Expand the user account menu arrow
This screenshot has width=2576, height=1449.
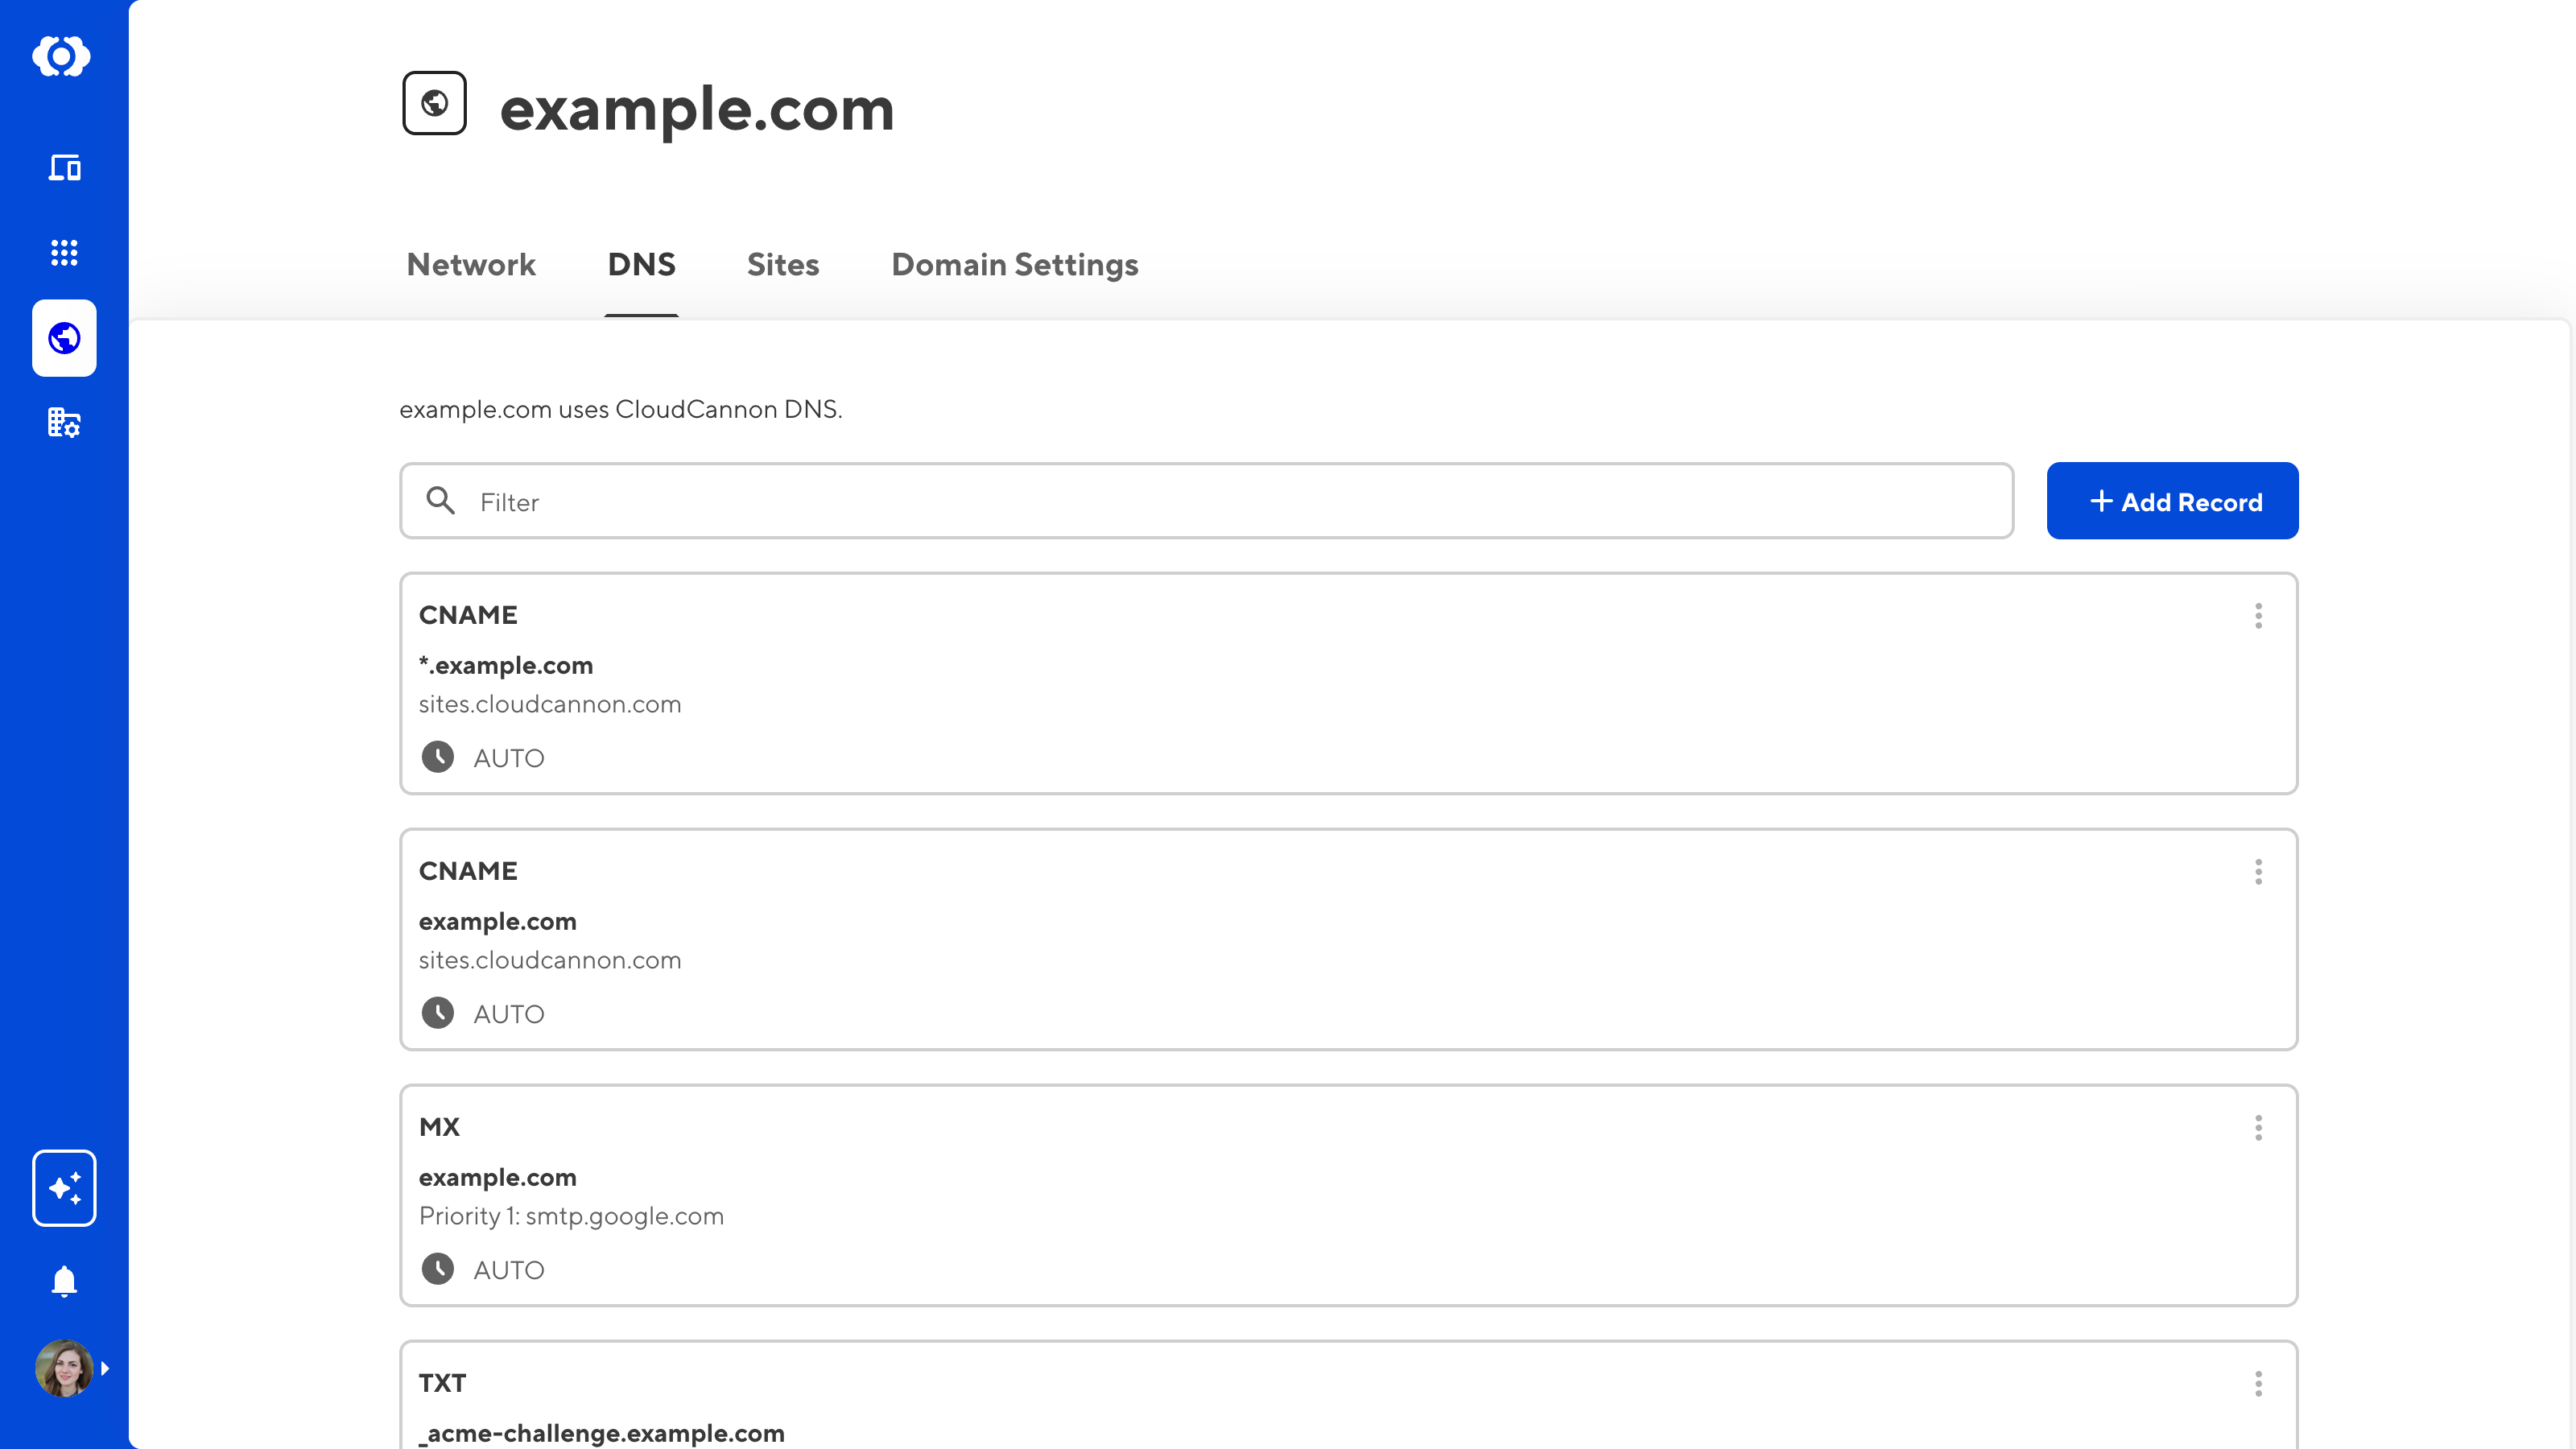tap(105, 1368)
